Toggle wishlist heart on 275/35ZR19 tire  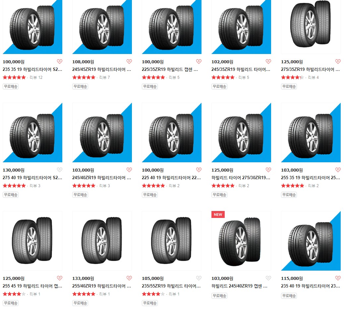(x=338, y=61)
